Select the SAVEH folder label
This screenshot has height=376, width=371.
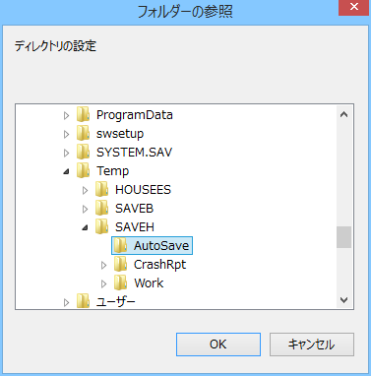coord(135,227)
